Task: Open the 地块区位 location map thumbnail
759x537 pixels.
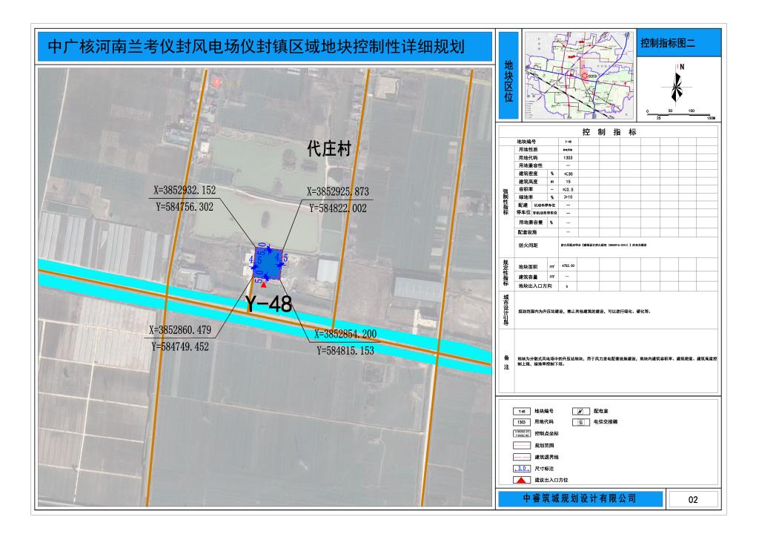Action: pos(580,75)
